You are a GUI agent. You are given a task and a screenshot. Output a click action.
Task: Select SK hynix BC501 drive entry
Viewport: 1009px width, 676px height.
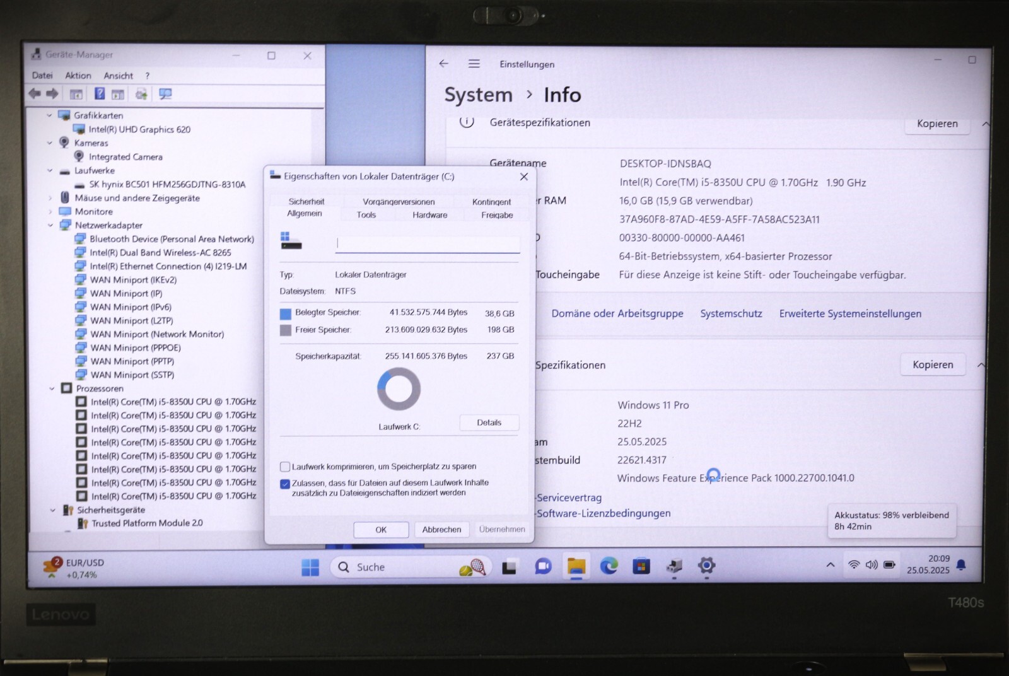(167, 184)
